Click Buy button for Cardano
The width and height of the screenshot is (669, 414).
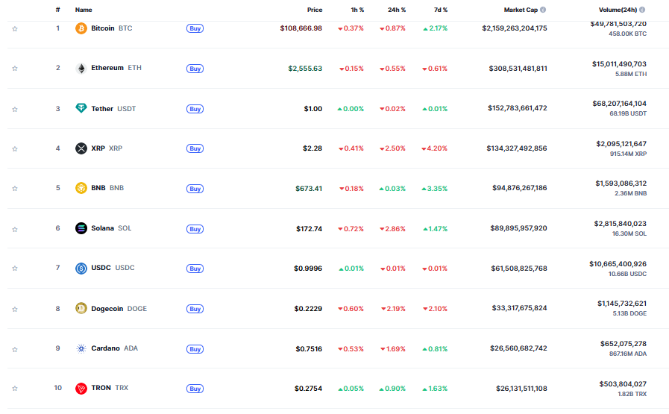tap(195, 349)
